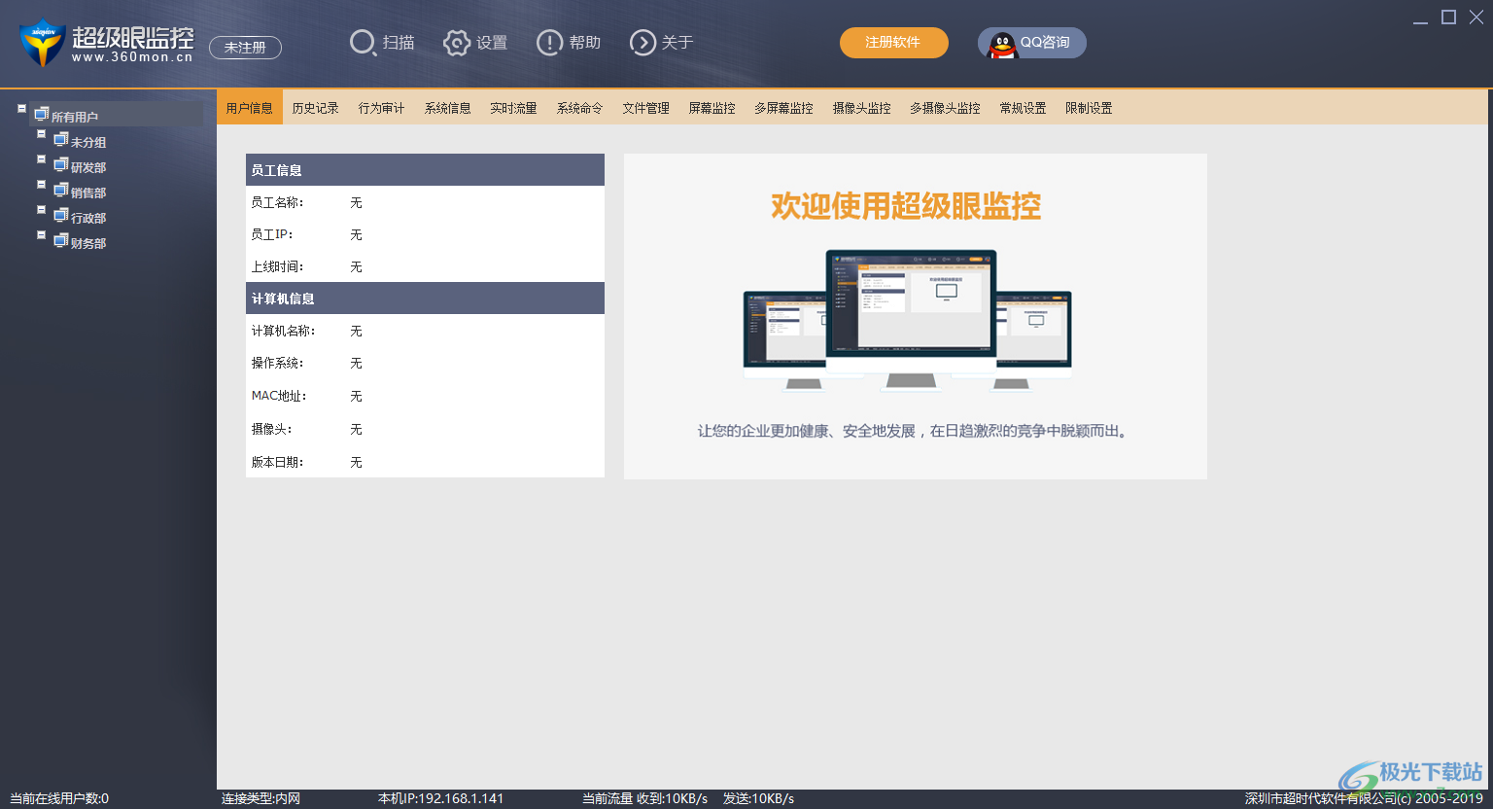Select the 销售部 group
Screen dimensions: 1493x809
[x=88, y=193]
